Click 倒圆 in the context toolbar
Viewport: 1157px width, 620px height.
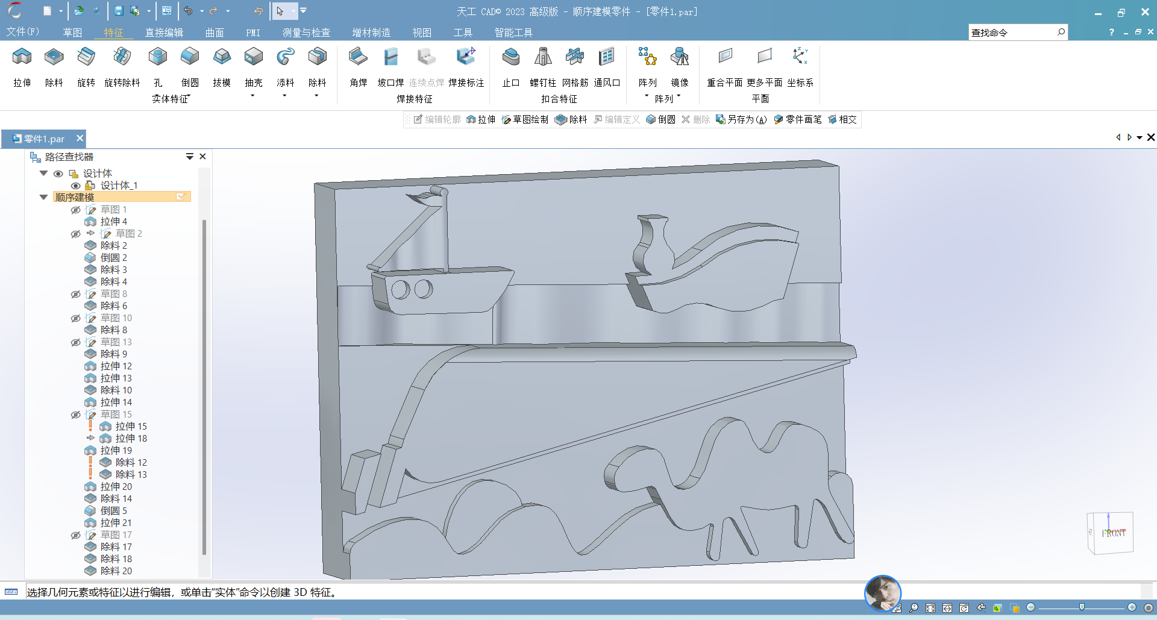pyautogui.click(x=660, y=119)
